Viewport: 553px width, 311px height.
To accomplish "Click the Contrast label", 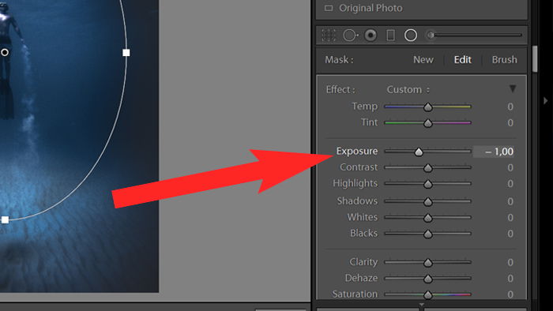I will point(359,167).
